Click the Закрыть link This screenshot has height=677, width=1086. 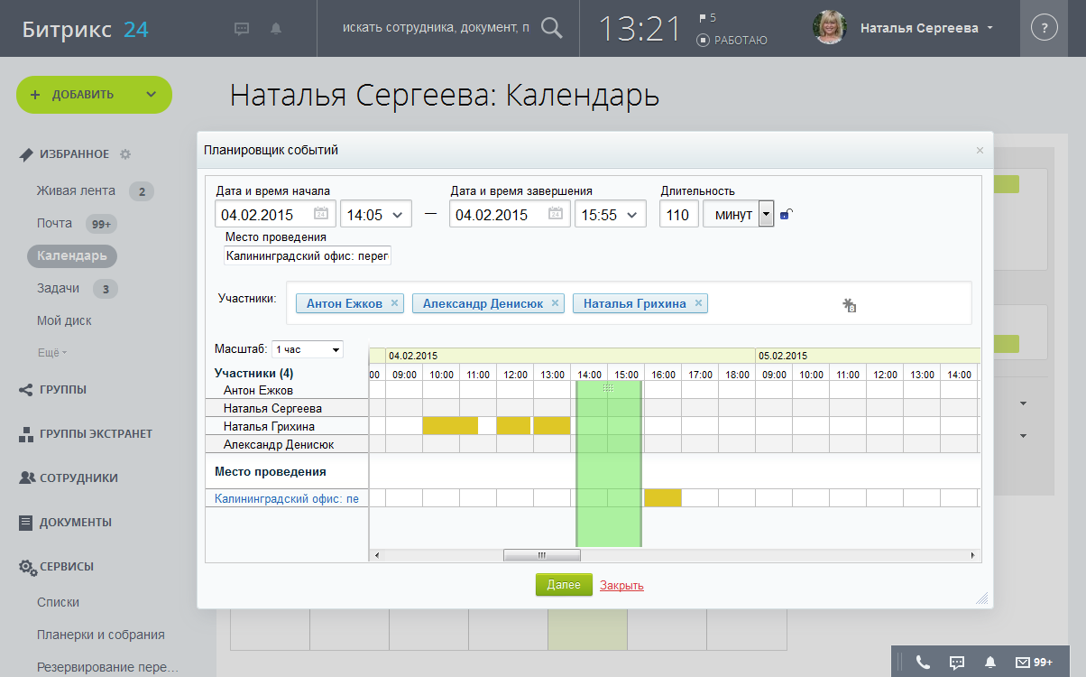click(x=621, y=586)
